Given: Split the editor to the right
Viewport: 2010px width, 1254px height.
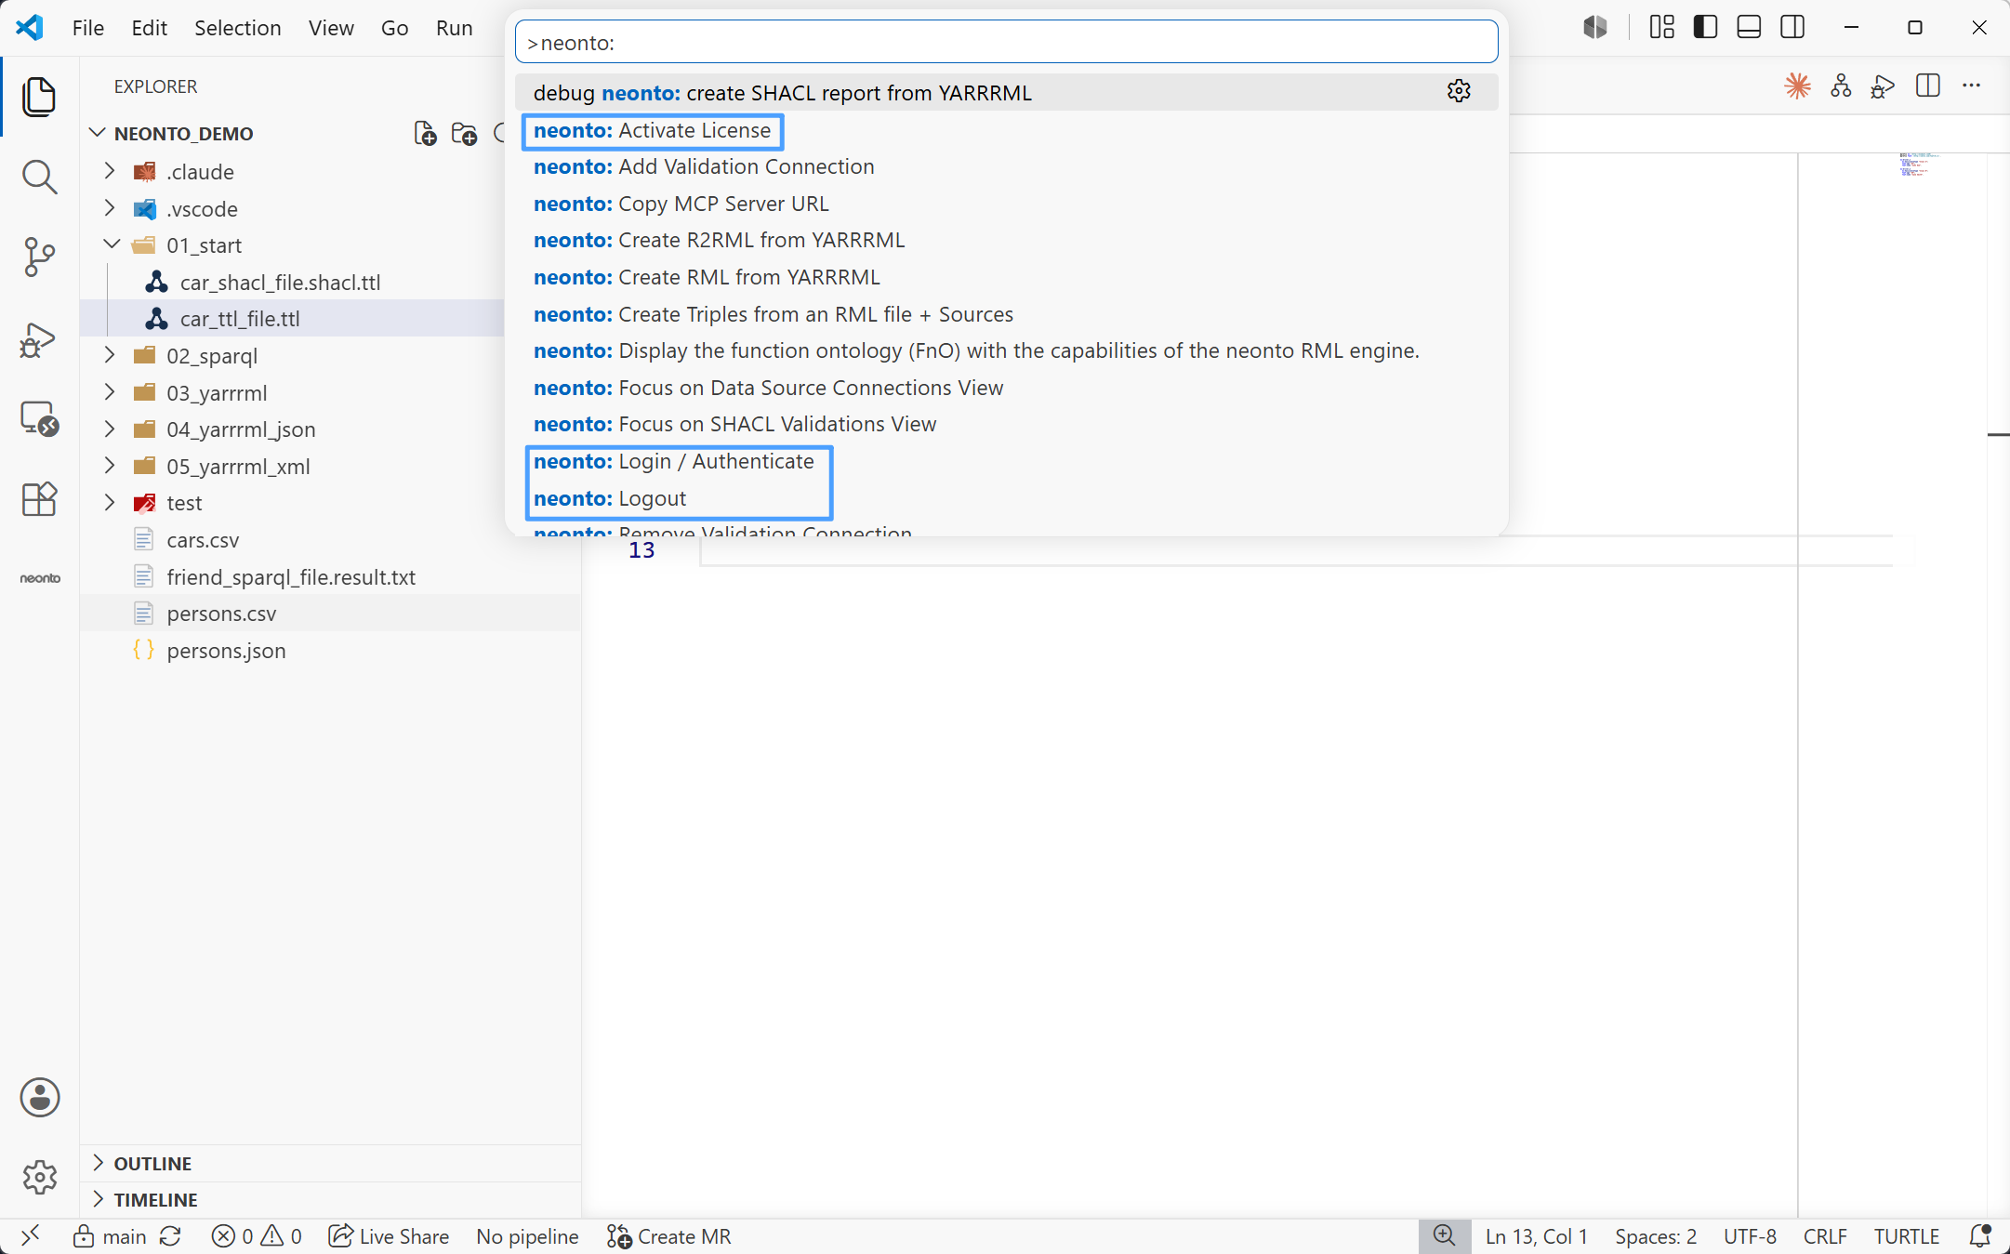Looking at the screenshot, I should click(1928, 86).
